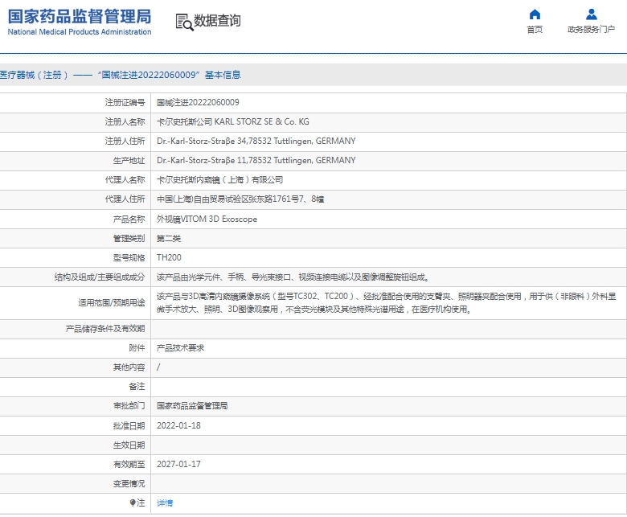
Task: Click the 数据查询 heading text
Action: (217, 20)
